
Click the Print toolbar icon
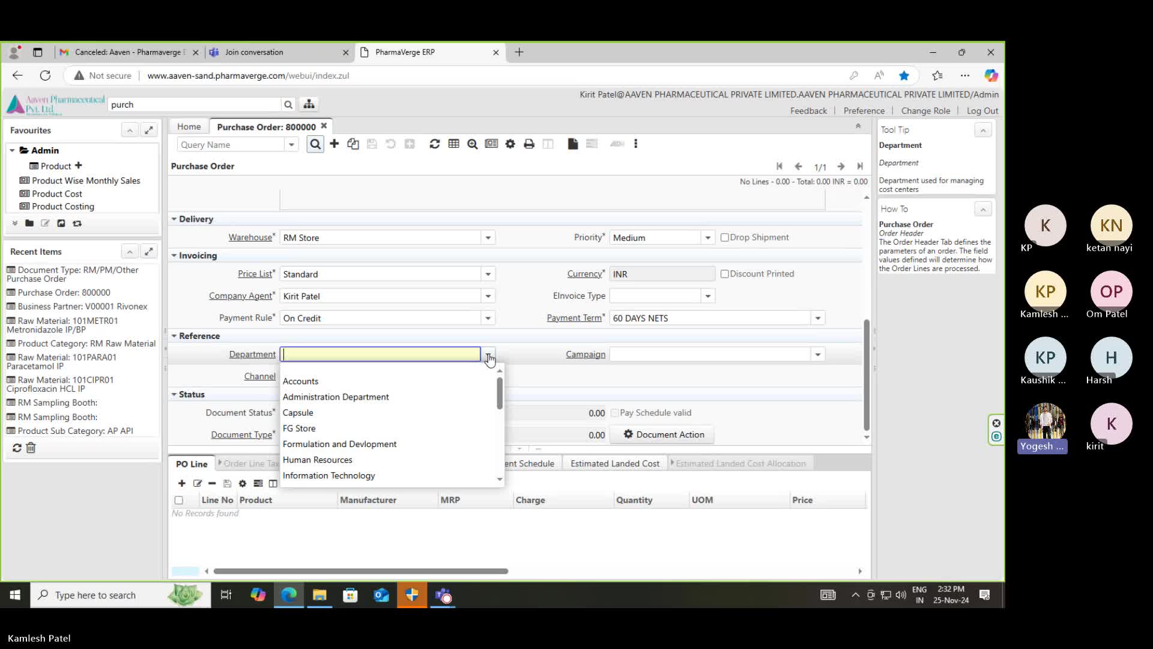[529, 144]
